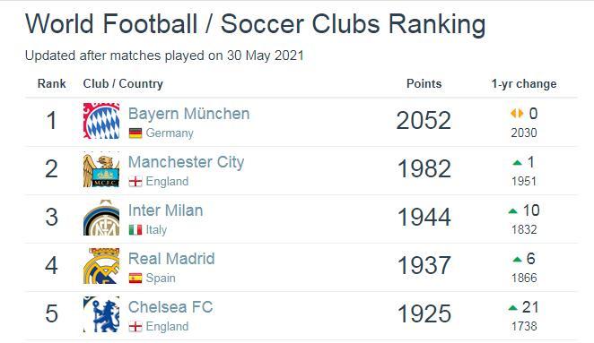Click the 1-yr change column header
This screenshot has height=343, width=594.
pos(524,83)
